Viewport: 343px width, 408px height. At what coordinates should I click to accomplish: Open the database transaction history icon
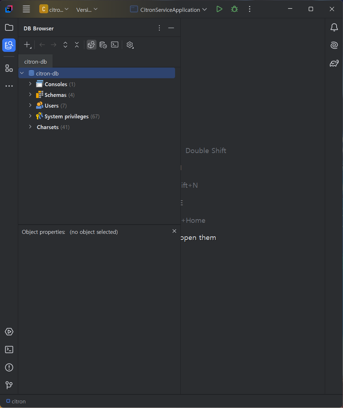103,45
